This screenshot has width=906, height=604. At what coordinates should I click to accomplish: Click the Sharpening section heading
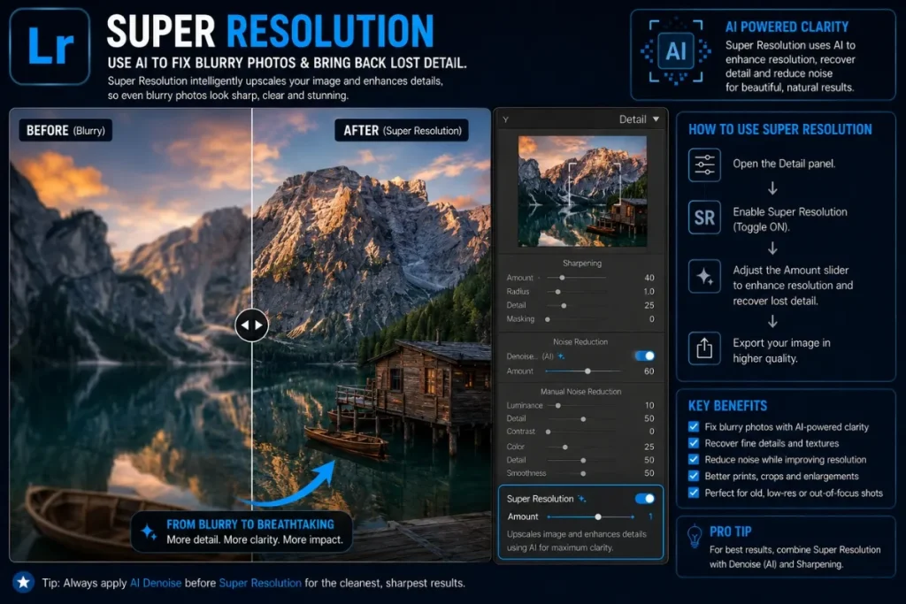point(582,264)
